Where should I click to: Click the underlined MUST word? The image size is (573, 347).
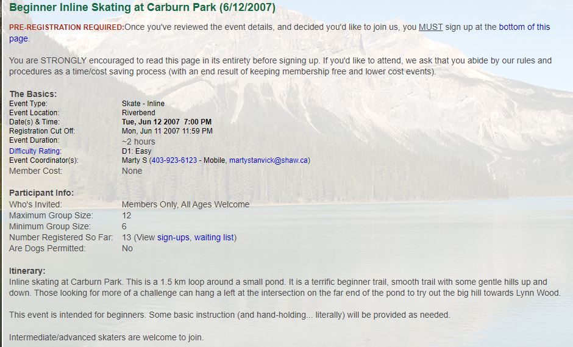(430, 27)
